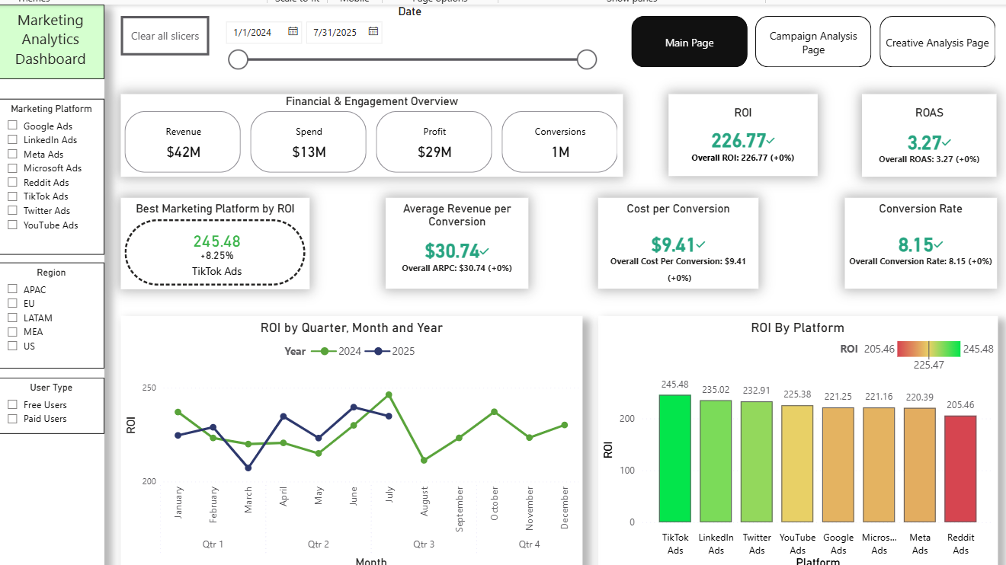
Task: Select the Paid Users checkbox
Action: point(13,419)
